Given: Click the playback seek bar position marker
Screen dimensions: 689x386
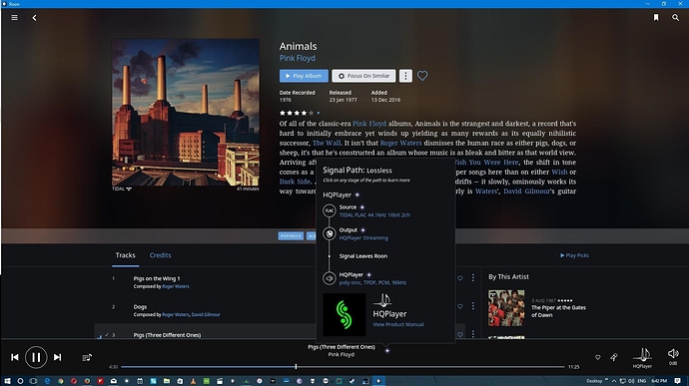Looking at the screenshot, I should pyautogui.click(x=296, y=366).
